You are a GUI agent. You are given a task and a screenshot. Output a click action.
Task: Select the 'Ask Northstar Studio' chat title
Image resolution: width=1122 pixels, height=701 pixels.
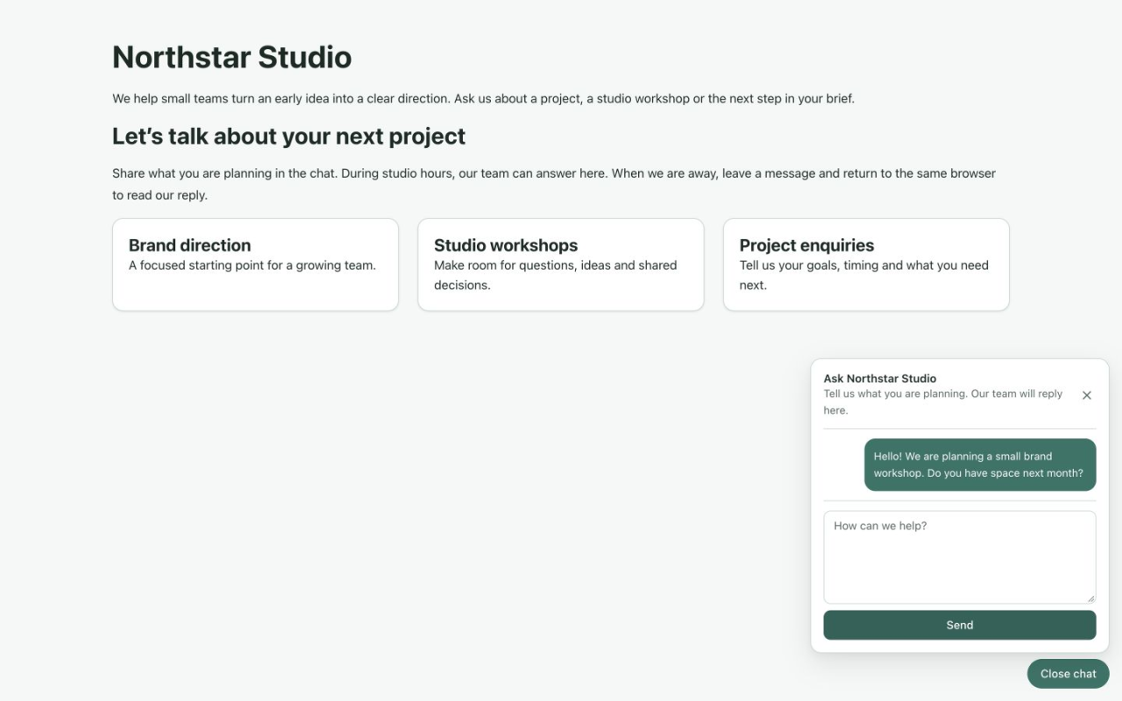(x=880, y=379)
